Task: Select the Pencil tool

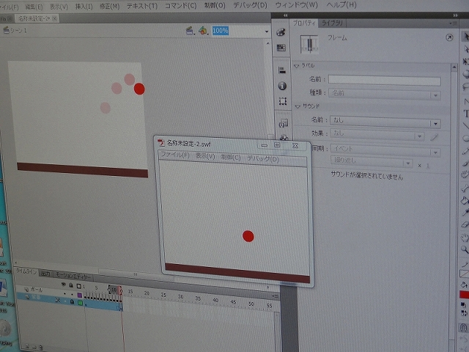Action: [466, 151]
